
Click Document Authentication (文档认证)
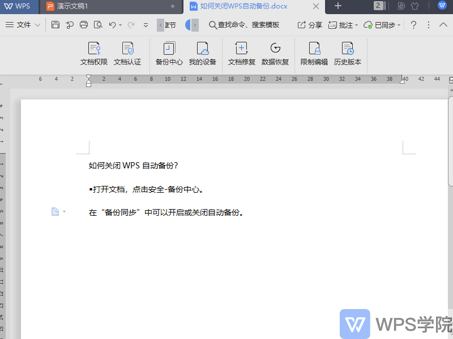coord(127,54)
